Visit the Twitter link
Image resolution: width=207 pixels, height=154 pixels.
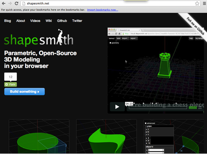pyautogui.click(x=77, y=21)
